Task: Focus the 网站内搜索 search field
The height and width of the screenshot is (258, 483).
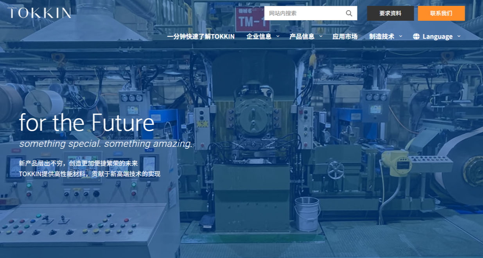Action: click(x=311, y=13)
